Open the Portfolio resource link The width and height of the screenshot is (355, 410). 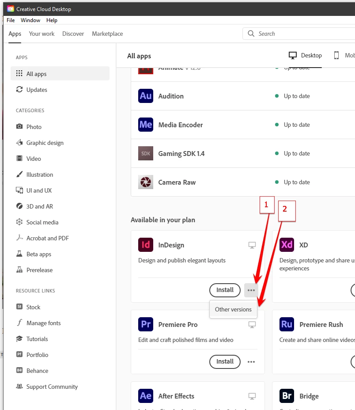[38, 355]
